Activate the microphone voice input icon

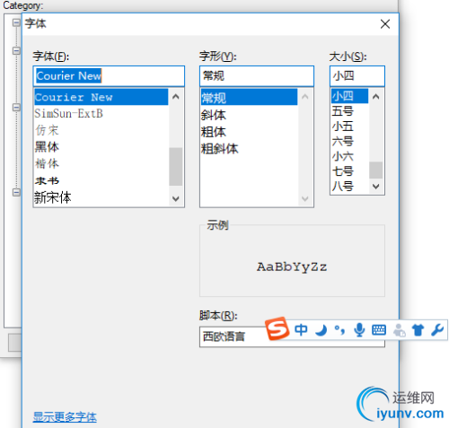[359, 330]
